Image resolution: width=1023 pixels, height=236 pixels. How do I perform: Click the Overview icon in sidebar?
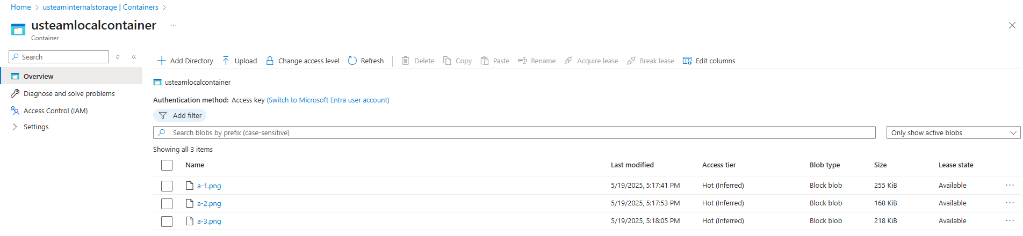15,76
